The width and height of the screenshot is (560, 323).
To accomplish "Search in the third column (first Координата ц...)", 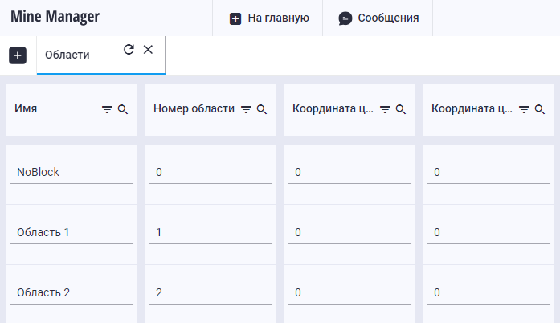I will point(401,109).
